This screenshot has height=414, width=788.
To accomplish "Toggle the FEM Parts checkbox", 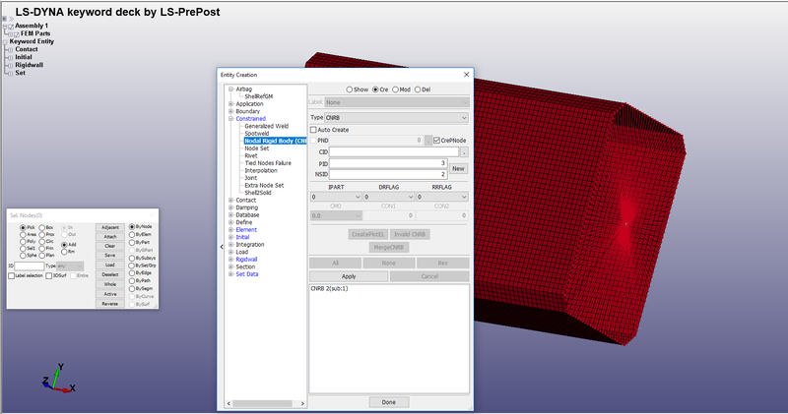I will pos(17,34).
